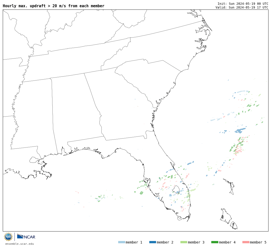Click the member 2 dark blue swatch
The image size is (271, 247).
153,242
